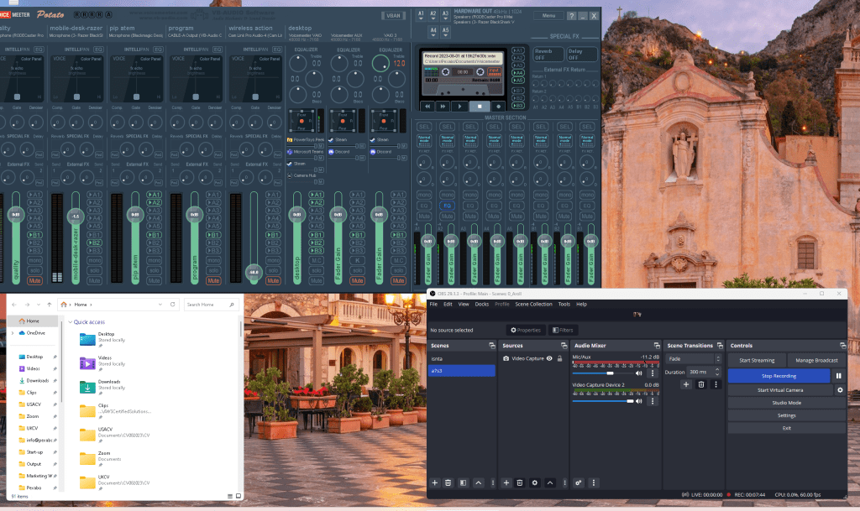
Task: Move source up with arrow icon
Action: [x=549, y=482]
